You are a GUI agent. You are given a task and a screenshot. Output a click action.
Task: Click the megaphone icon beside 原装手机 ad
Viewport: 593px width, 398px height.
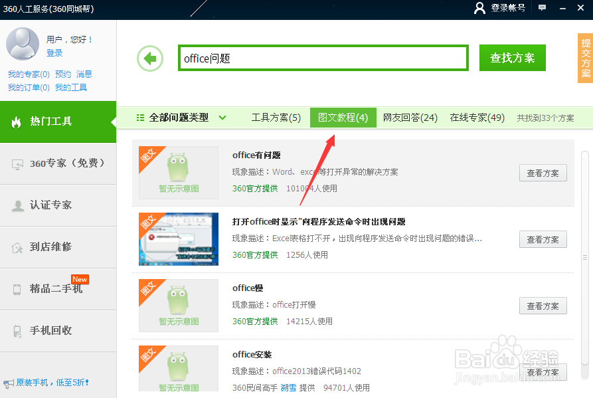click(x=9, y=383)
